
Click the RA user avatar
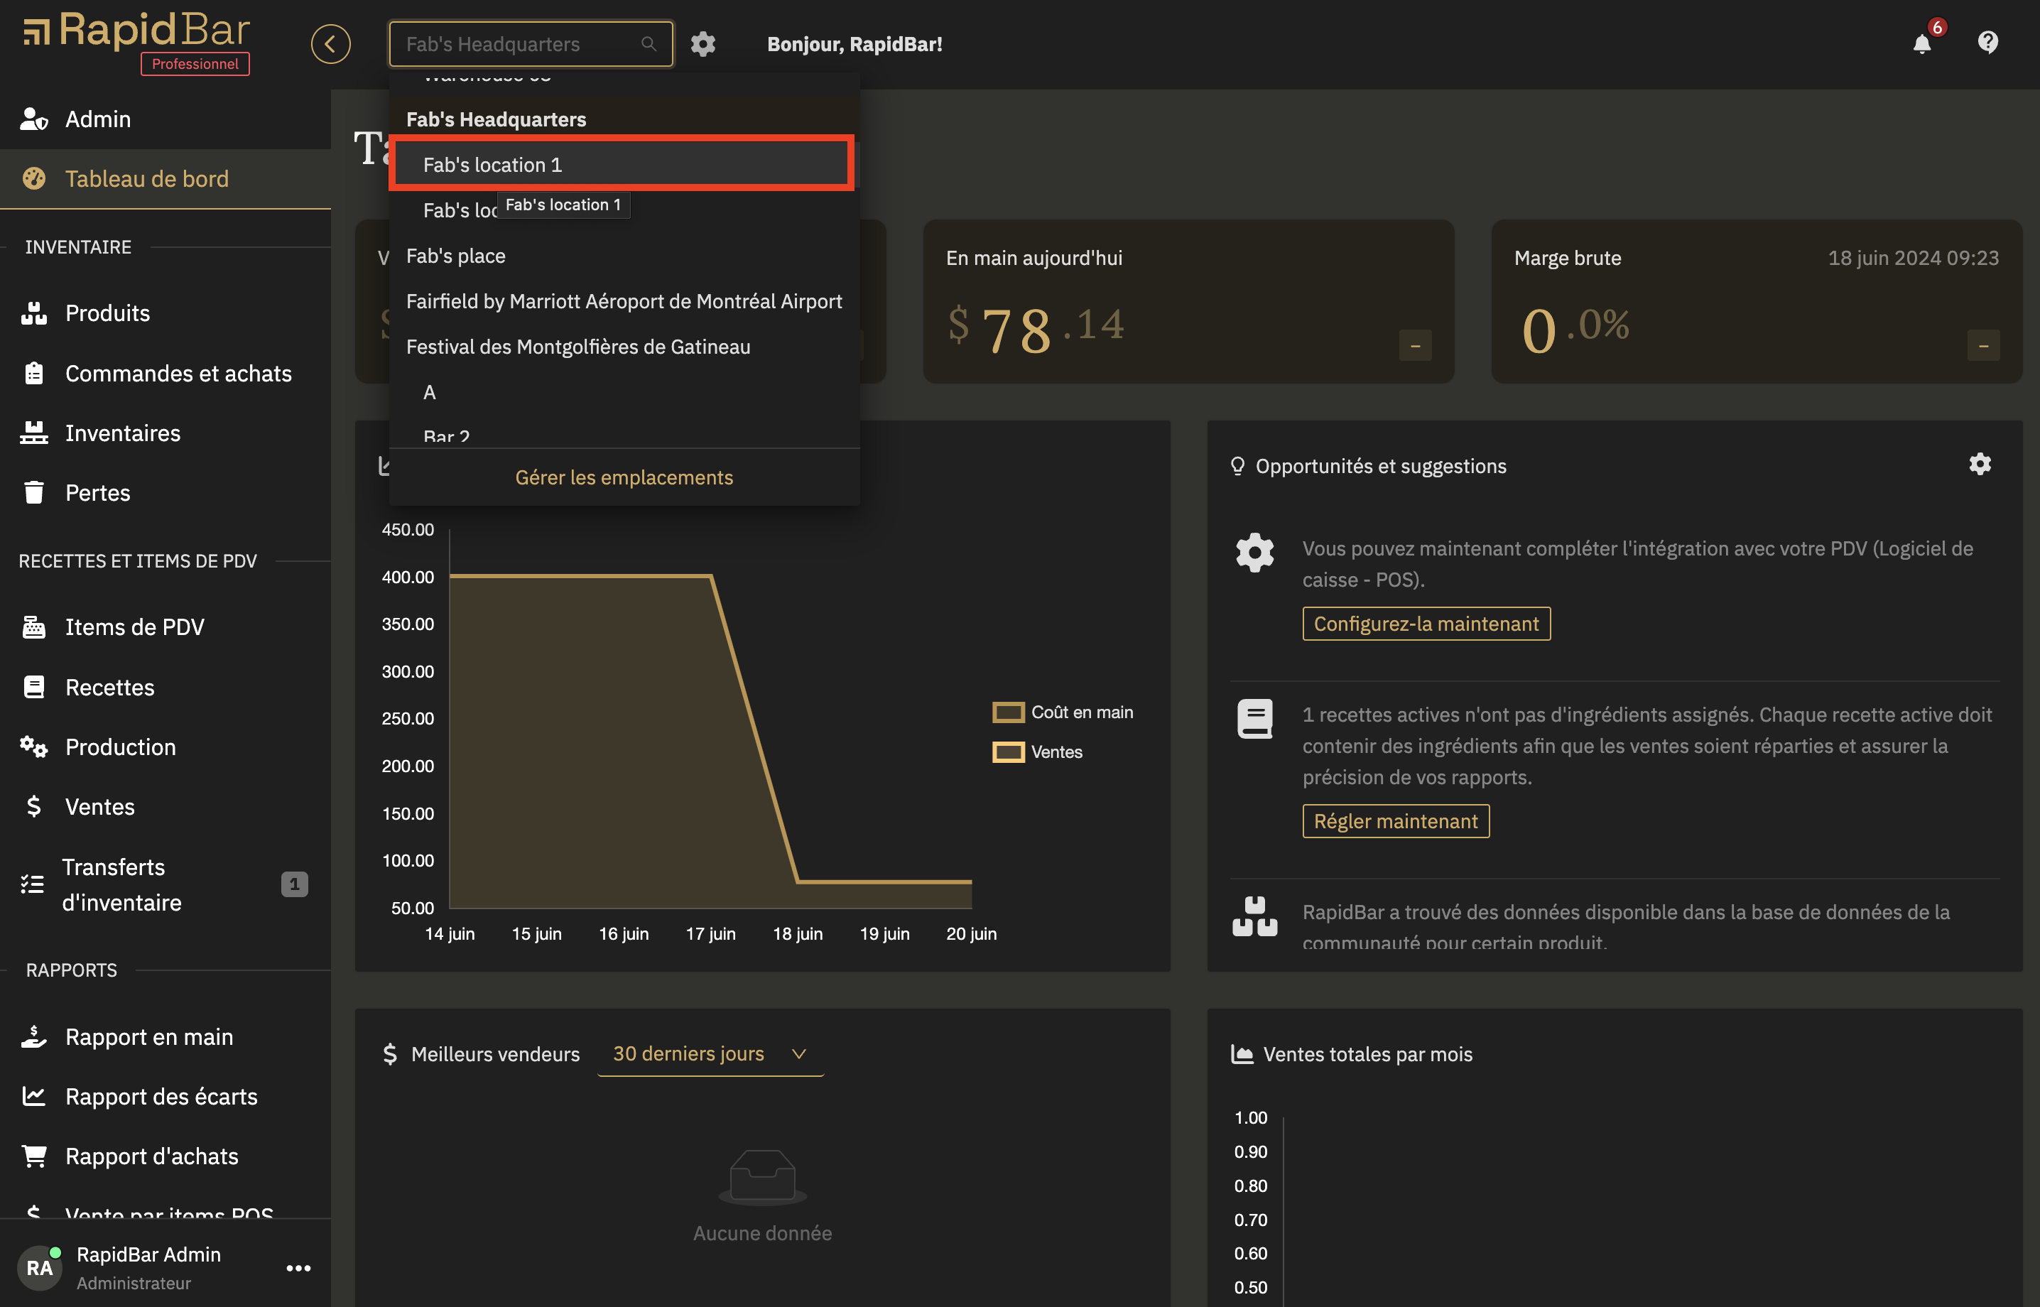[39, 1268]
